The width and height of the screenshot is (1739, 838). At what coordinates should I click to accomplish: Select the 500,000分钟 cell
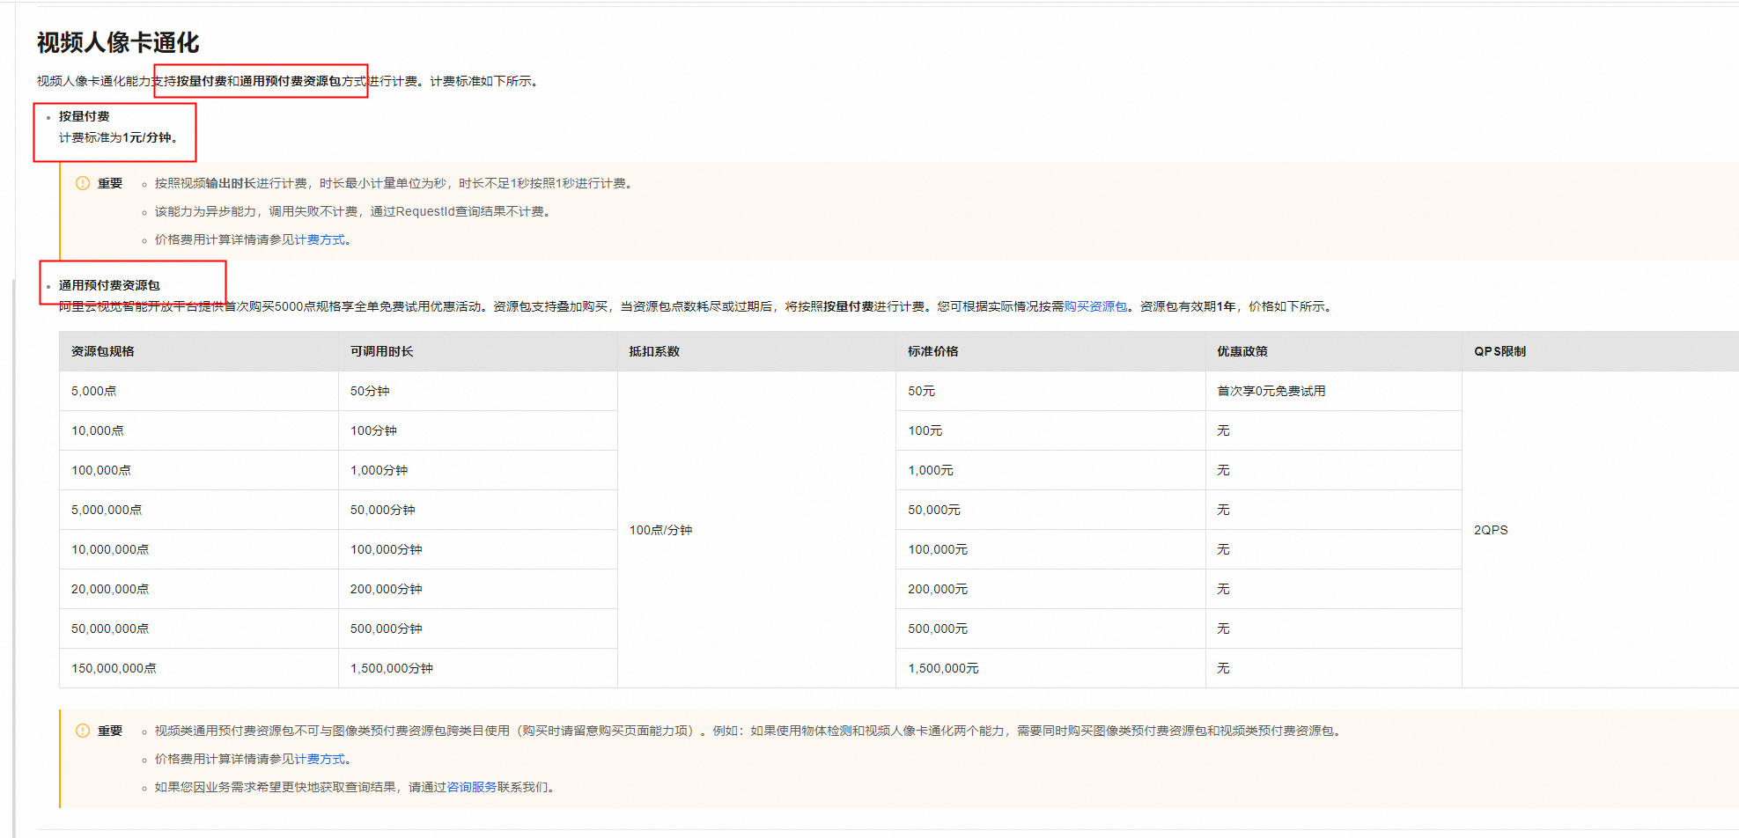coord(478,628)
